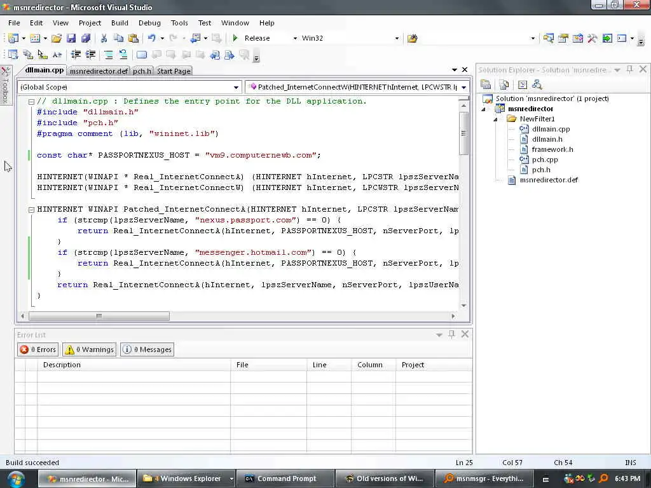651x488 pixels.
Task: Switch to the msnredirector.def tab
Action: 99,71
